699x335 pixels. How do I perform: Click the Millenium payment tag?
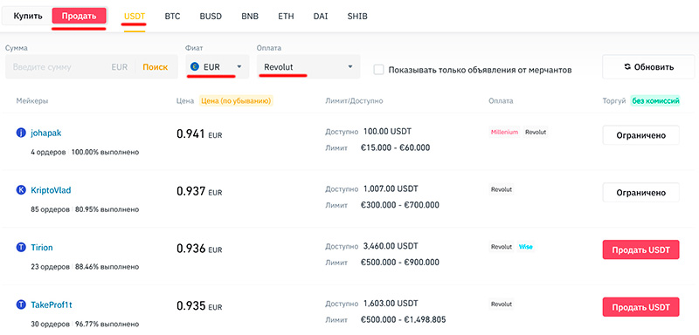(504, 132)
